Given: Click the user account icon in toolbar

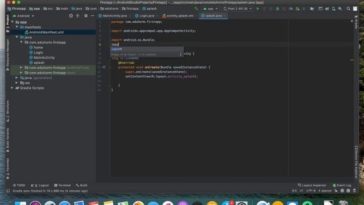Looking at the screenshot, I should [355, 9].
